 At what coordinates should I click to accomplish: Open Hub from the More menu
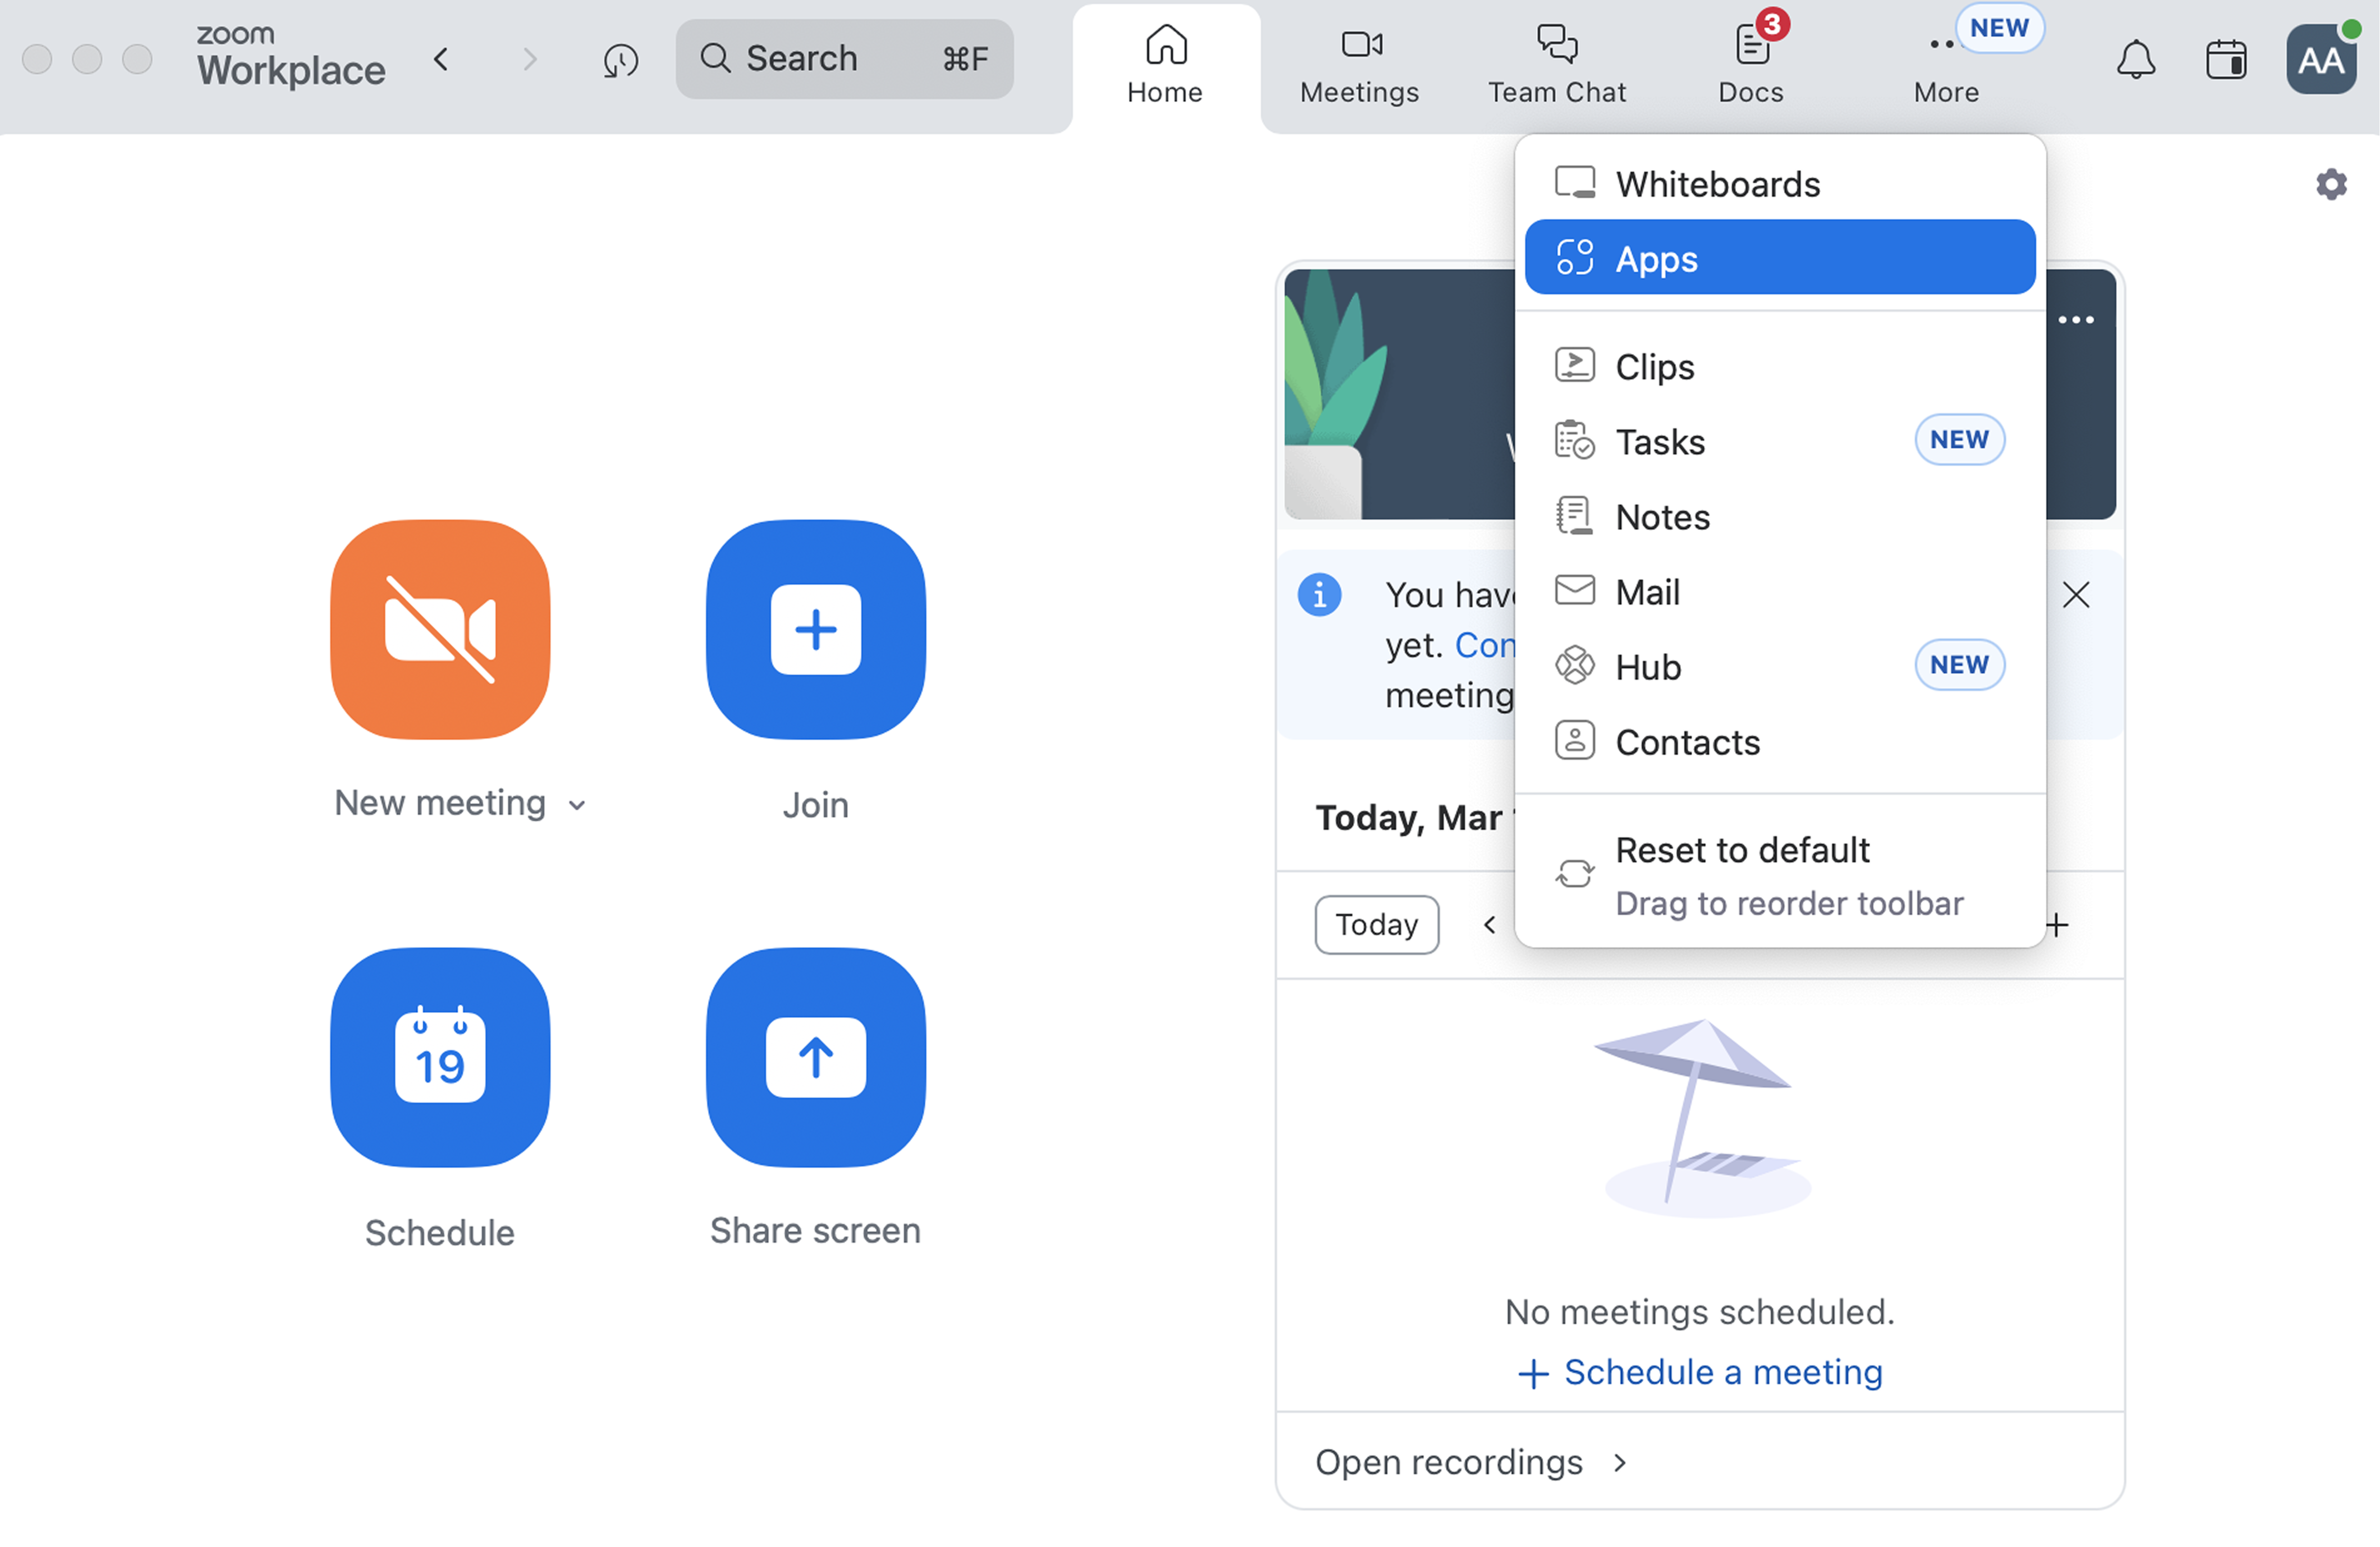(x=1780, y=666)
